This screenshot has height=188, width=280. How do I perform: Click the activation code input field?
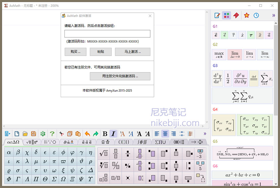[107, 34]
